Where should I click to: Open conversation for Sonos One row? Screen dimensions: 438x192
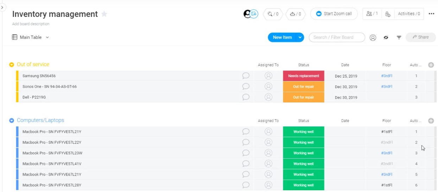tap(246, 86)
